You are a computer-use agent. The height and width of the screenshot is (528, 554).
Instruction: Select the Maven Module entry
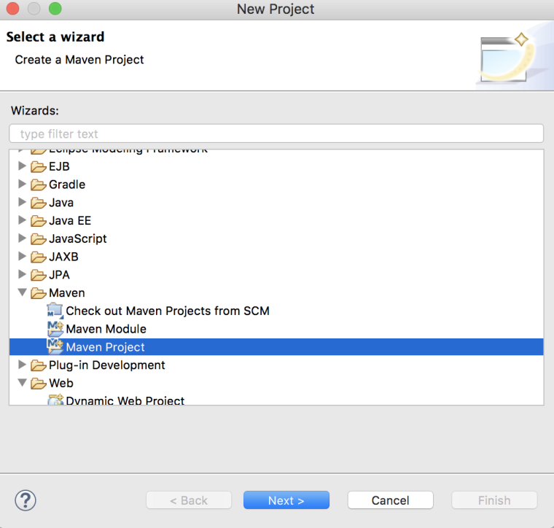point(106,329)
